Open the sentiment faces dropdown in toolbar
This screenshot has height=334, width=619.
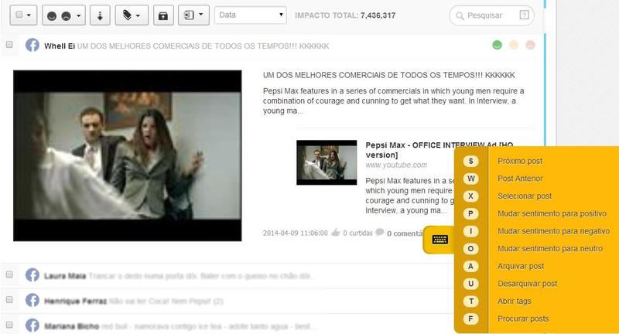click(x=63, y=15)
